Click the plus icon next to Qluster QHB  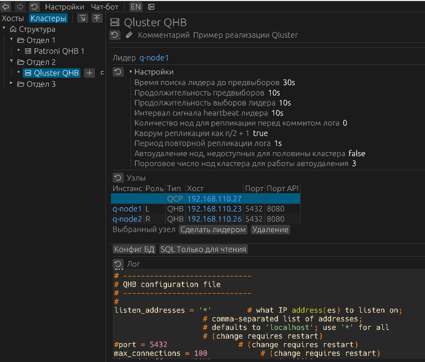point(89,73)
